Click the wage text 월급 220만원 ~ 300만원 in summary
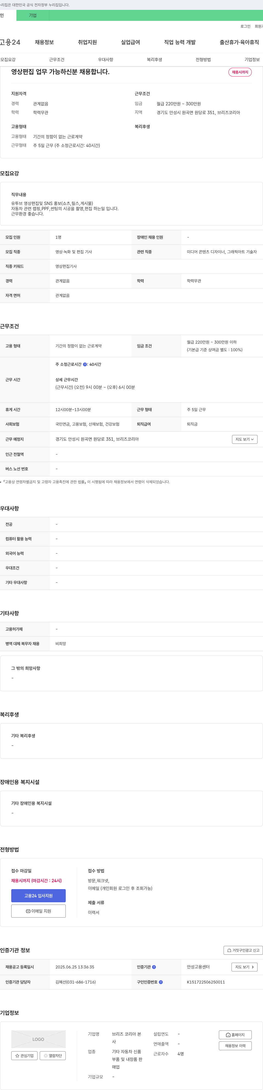The image size is (263, 1090). click(x=179, y=104)
